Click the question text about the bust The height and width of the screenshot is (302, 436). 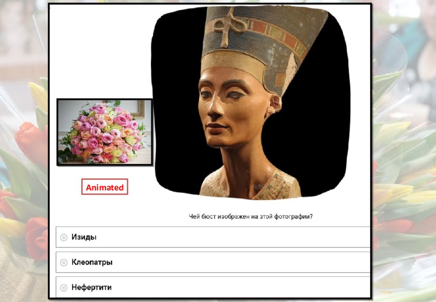[x=251, y=216]
